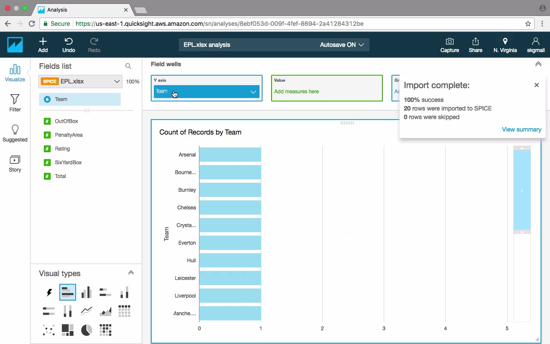Image resolution: width=550 pixels, height=344 pixels.
Task: Select the Team field in fields list
Action: (80, 99)
